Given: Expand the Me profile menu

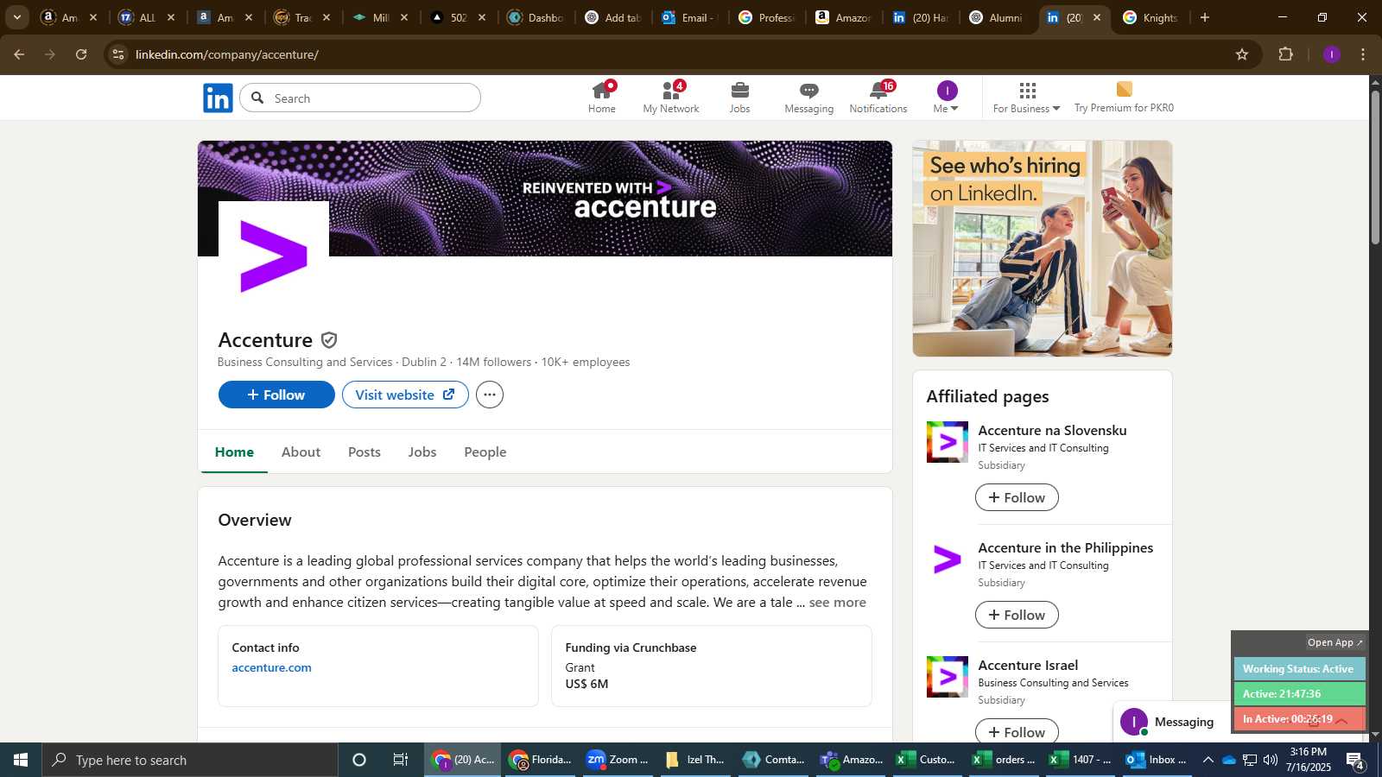Looking at the screenshot, I should (947, 98).
